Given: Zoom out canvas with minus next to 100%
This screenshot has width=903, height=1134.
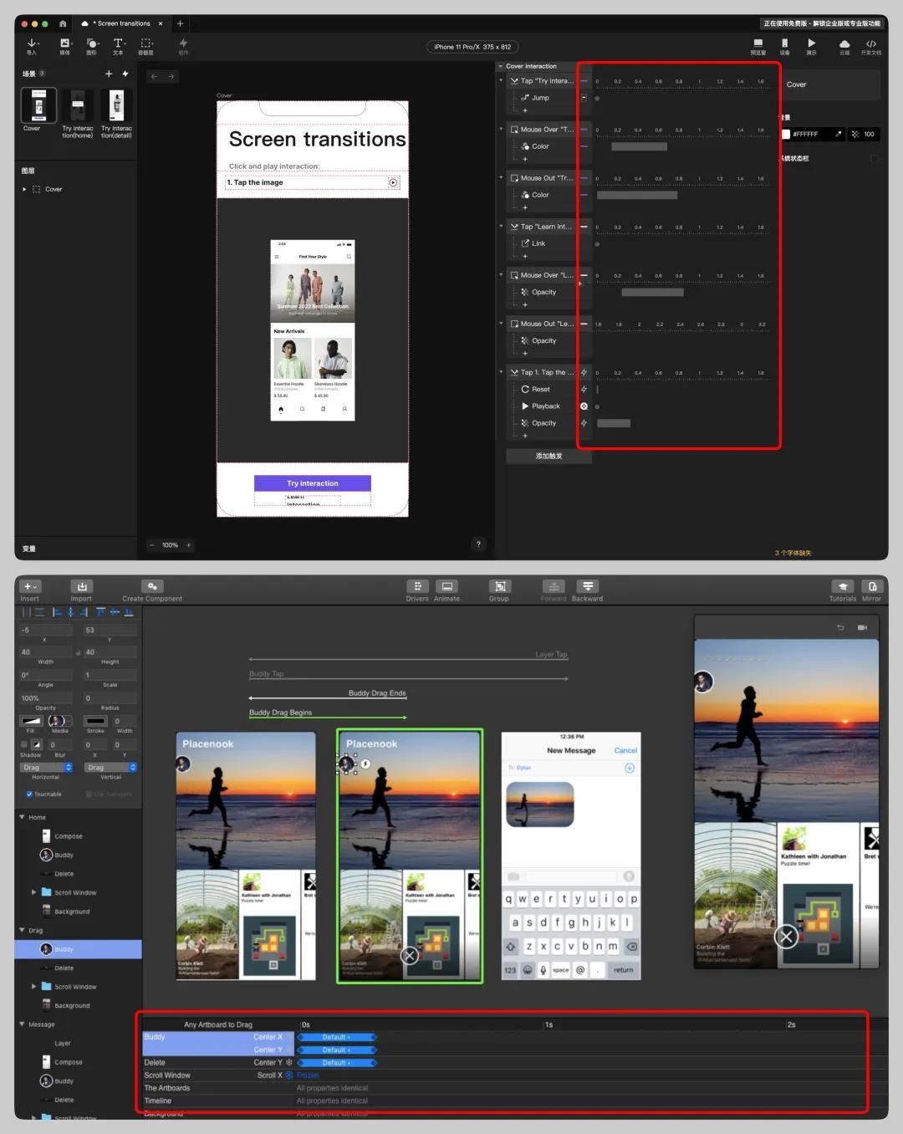Looking at the screenshot, I should [151, 545].
